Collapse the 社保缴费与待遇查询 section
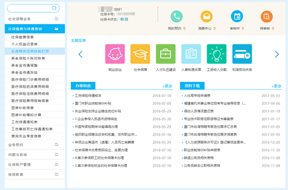 click(33, 29)
